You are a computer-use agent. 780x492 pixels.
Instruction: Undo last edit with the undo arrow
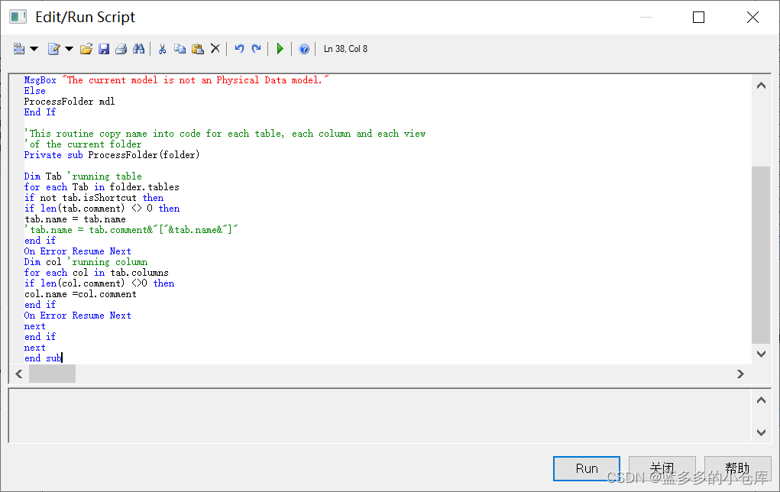(x=240, y=49)
